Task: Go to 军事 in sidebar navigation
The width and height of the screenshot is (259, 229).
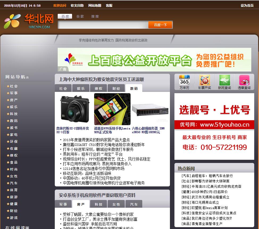Action: coord(14,93)
